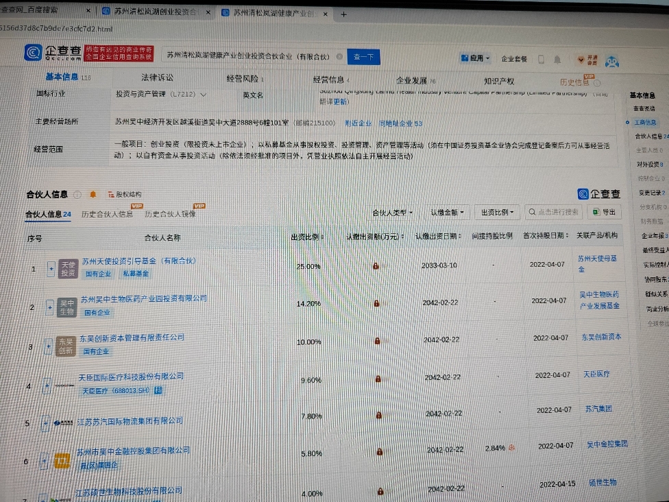Screen dimensions: 669x502
Task: Open the user avatar icon
Action: pyautogui.click(x=612, y=62)
